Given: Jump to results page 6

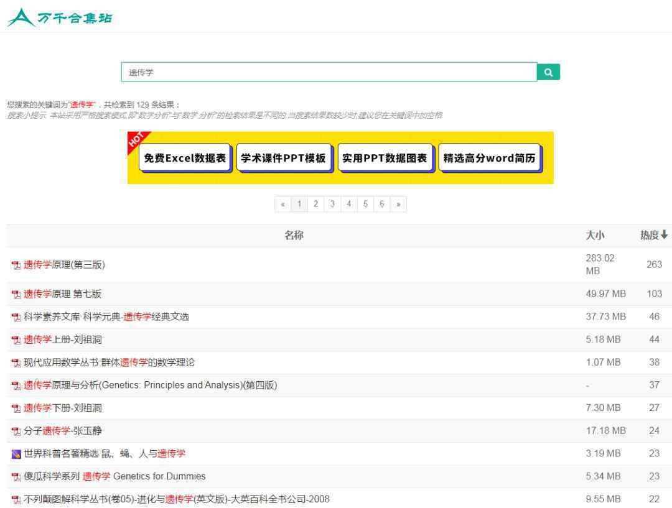Looking at the screenshot, I should point(381,204).
